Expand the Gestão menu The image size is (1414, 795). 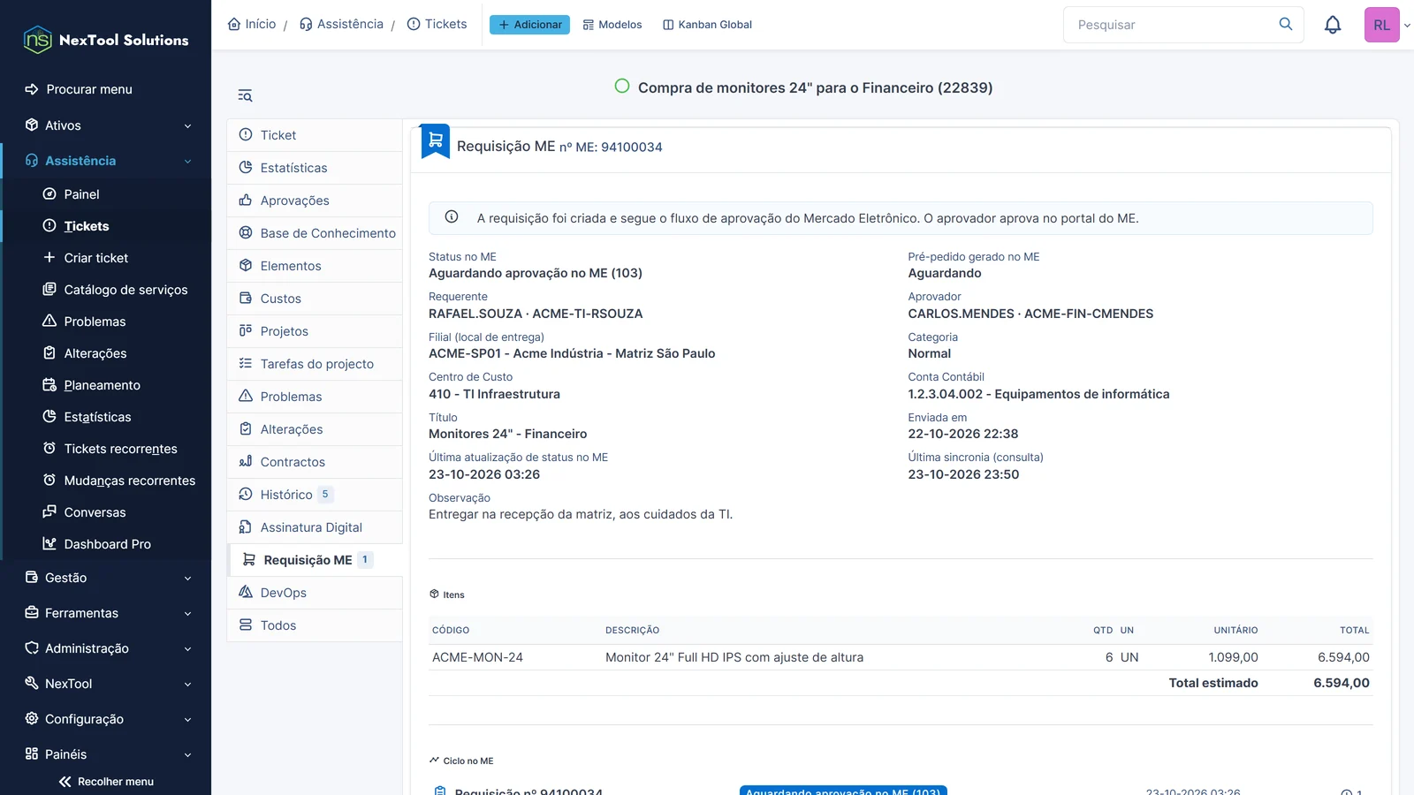tap(106, 578)
